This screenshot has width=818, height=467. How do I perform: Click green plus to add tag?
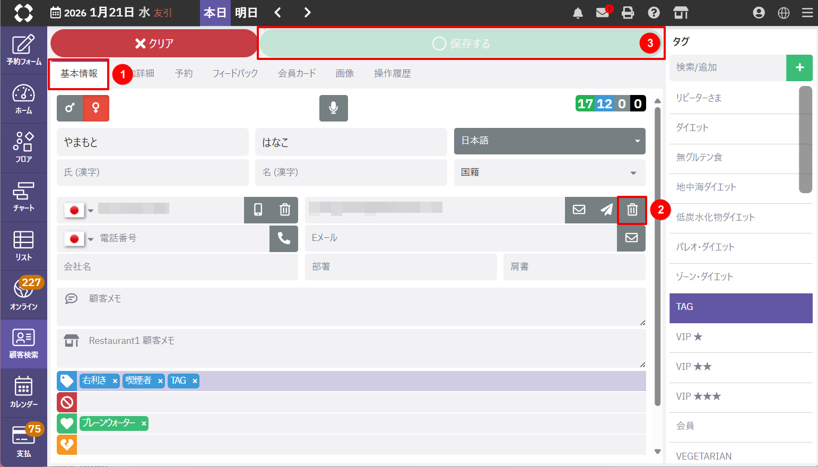[x=799, y=68]
